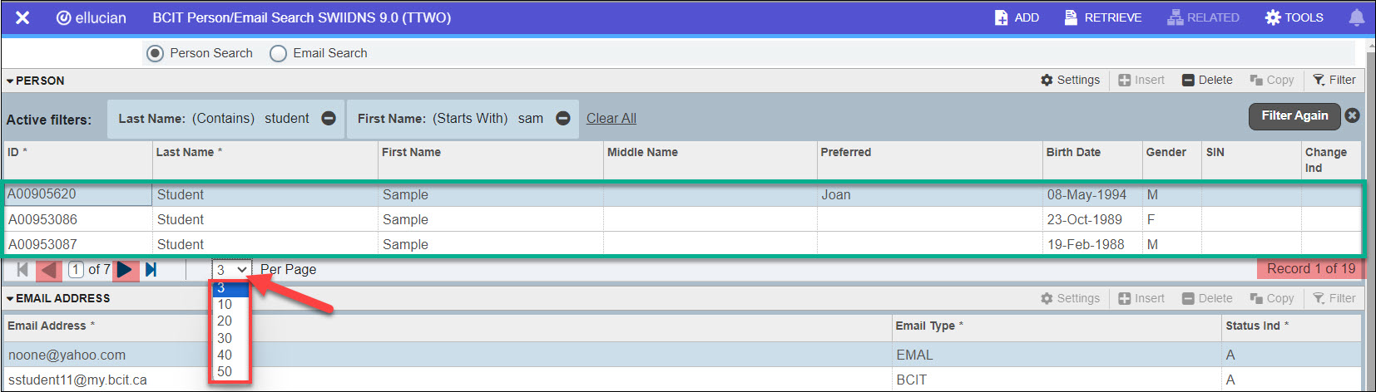Go to first page of person records
1376x392 pixels.
tap(22, 269)
